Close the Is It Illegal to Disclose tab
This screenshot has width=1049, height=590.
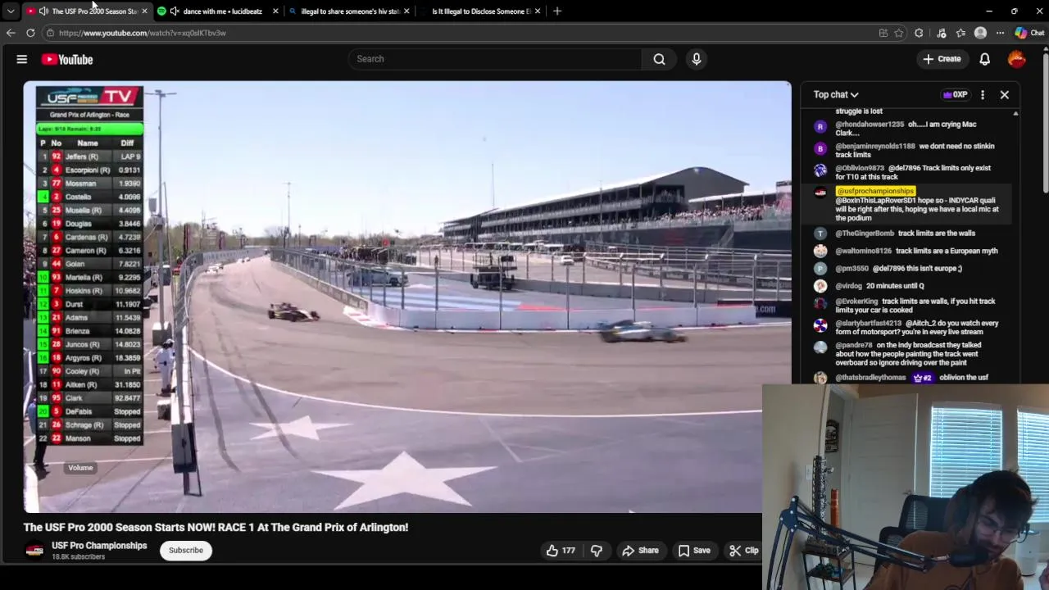tap(538, 11)
